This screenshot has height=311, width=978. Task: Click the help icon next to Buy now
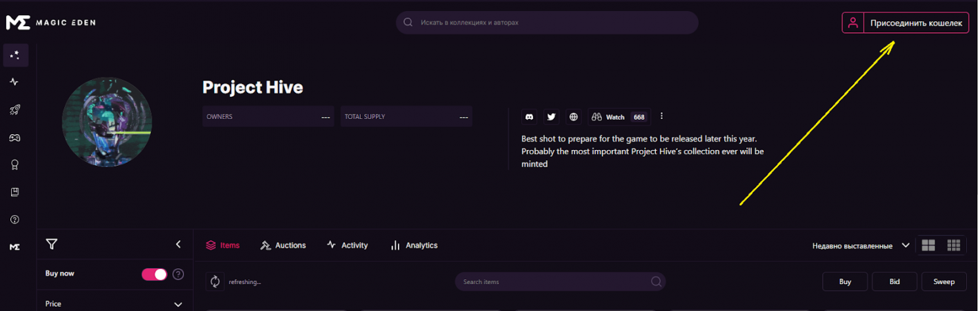(178, 275)
